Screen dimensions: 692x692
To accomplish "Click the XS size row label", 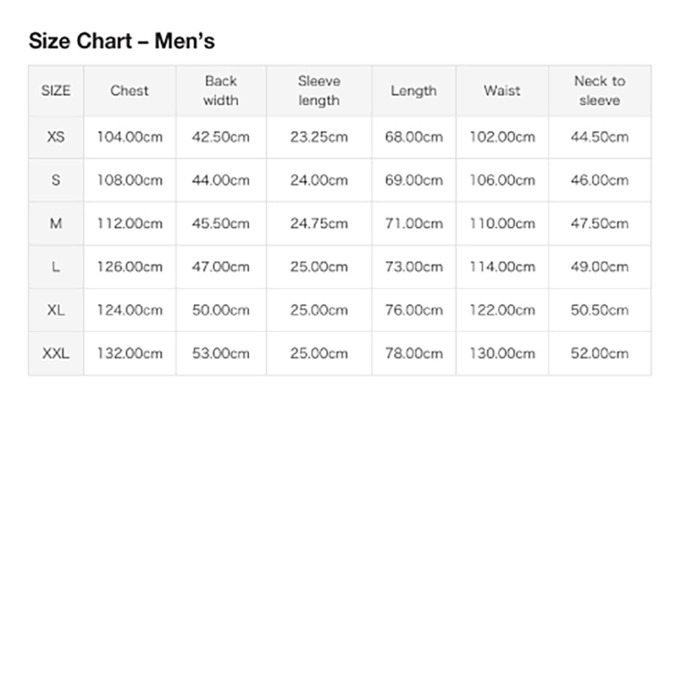I will coord(56,137).
